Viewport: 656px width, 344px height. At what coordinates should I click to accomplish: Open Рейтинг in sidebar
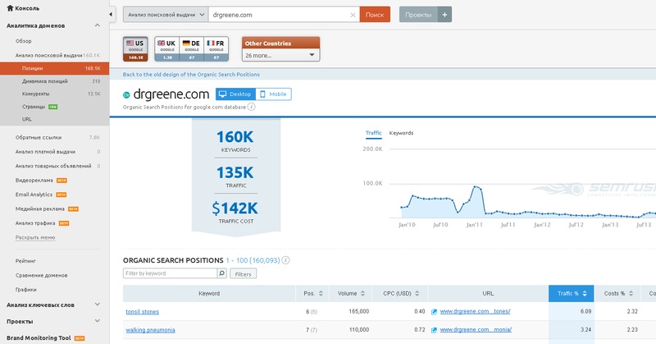[25, 261]
